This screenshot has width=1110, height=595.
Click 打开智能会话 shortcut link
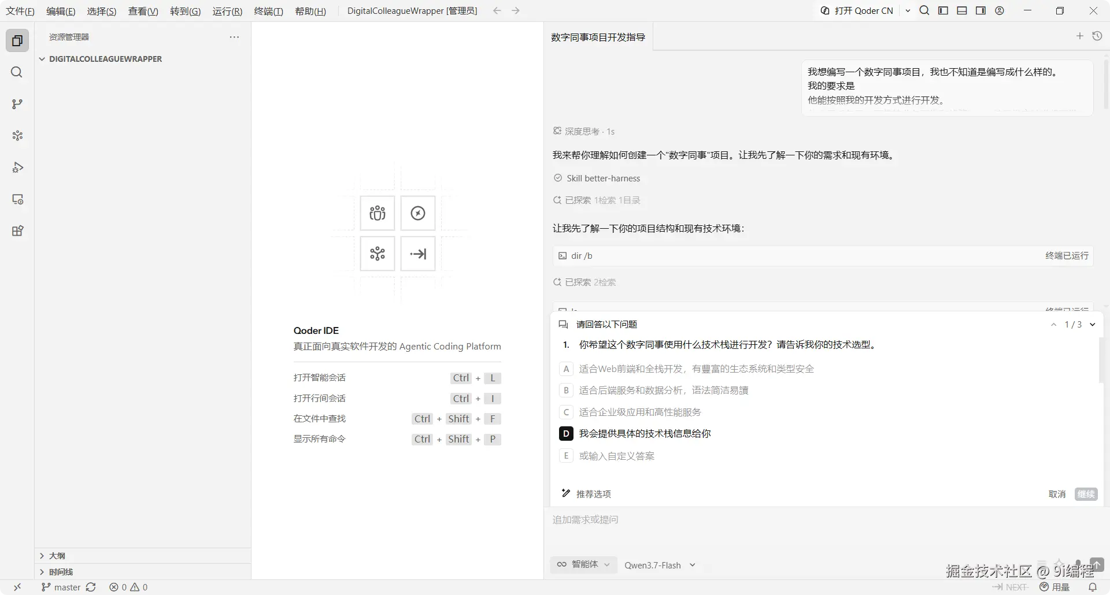click(x=320, y=378)
